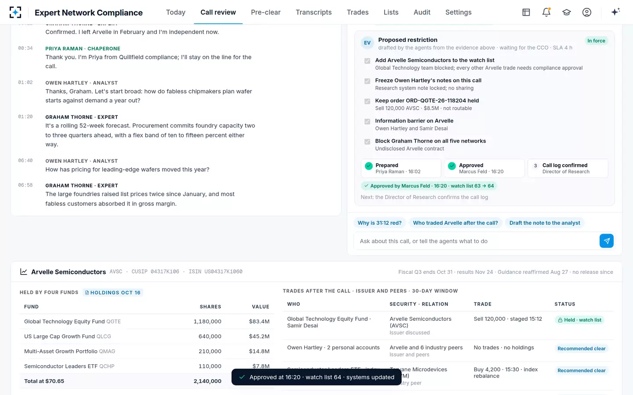This screenshot has width=633, height=395.
Task: Open the user profile icon
Action: point(587,12)
